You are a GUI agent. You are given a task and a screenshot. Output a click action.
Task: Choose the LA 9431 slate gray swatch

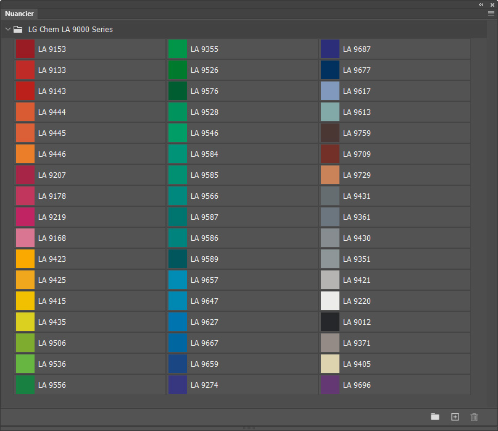(x=330, y=196)
